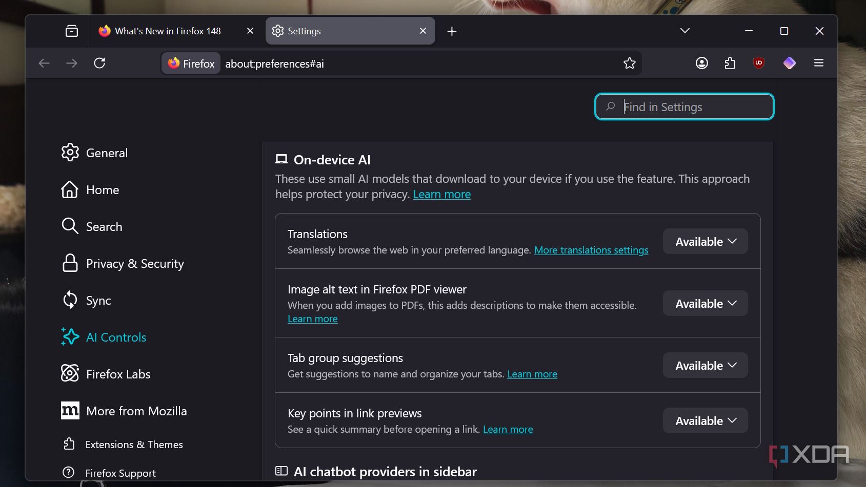866x487 pixels.
Task: Open Firefox Support link
Action: [x=109, y=473]
